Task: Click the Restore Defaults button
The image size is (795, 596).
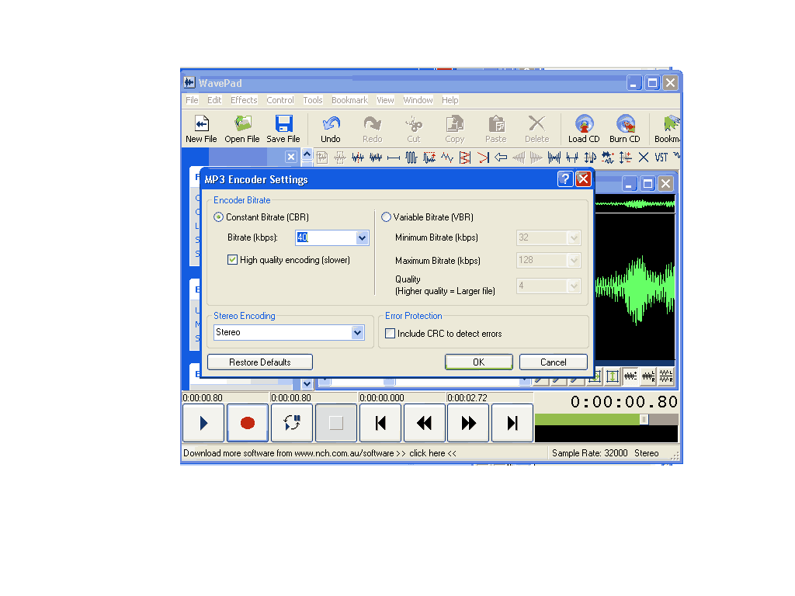Action: click(x=260, y=362)
